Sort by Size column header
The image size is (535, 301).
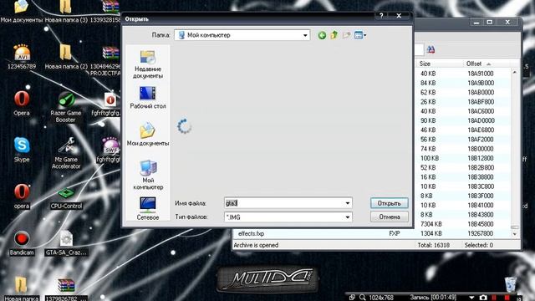[x=425, y=64]
